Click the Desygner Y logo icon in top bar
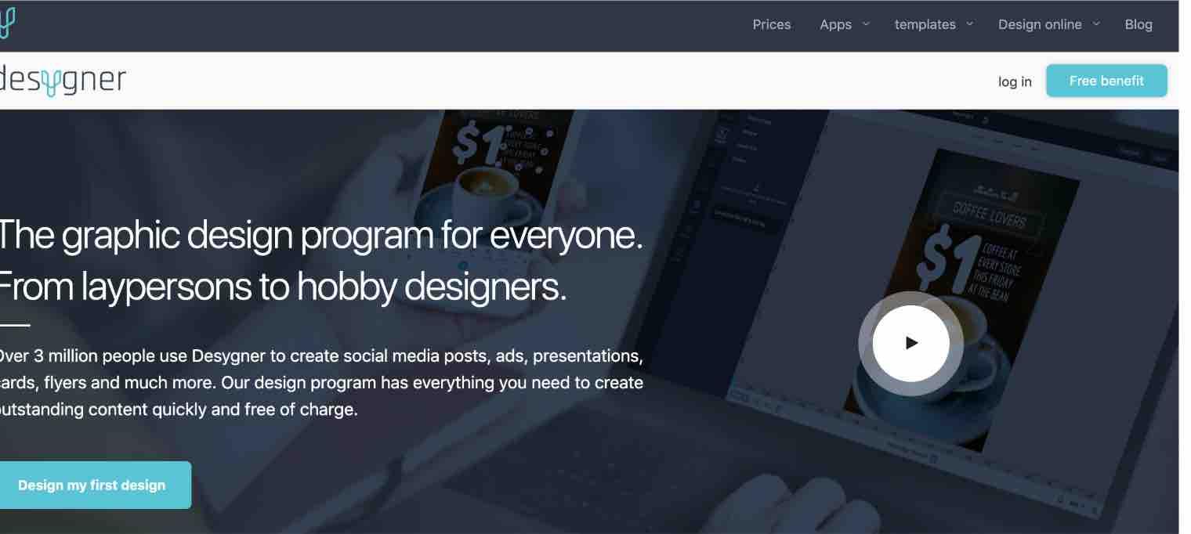The image size is (1191, 534). pyautogui.click(x=6, y=23)
